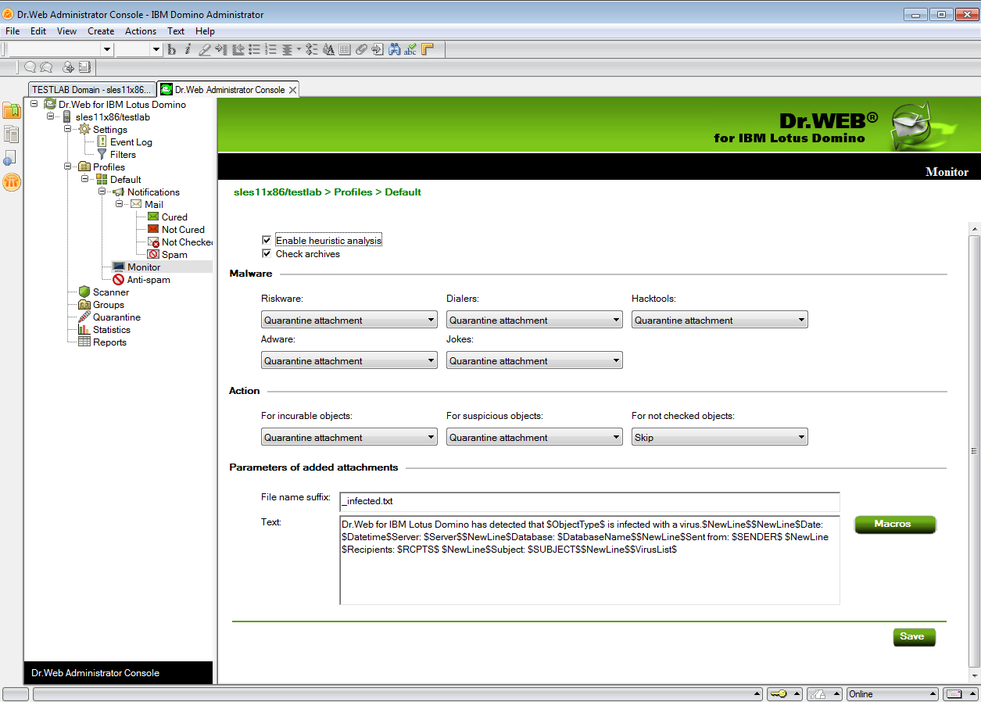981x702 pixels.
Task: Open the globe page sidebar icon
Action: [x=10, y=158]
